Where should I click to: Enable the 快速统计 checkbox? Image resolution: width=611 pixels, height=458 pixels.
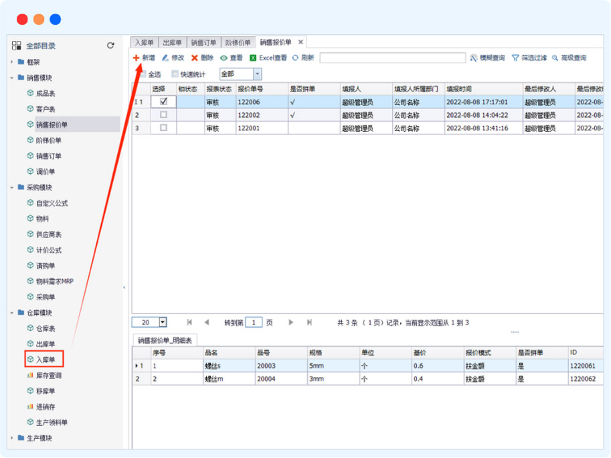175,74
